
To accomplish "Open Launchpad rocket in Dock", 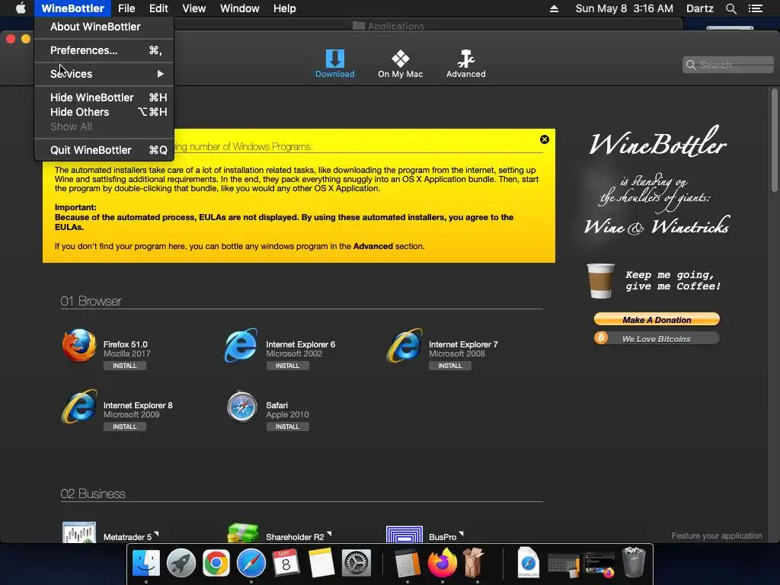I will (x=181, y=563).
